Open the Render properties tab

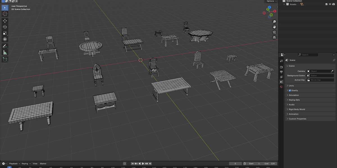281,67
